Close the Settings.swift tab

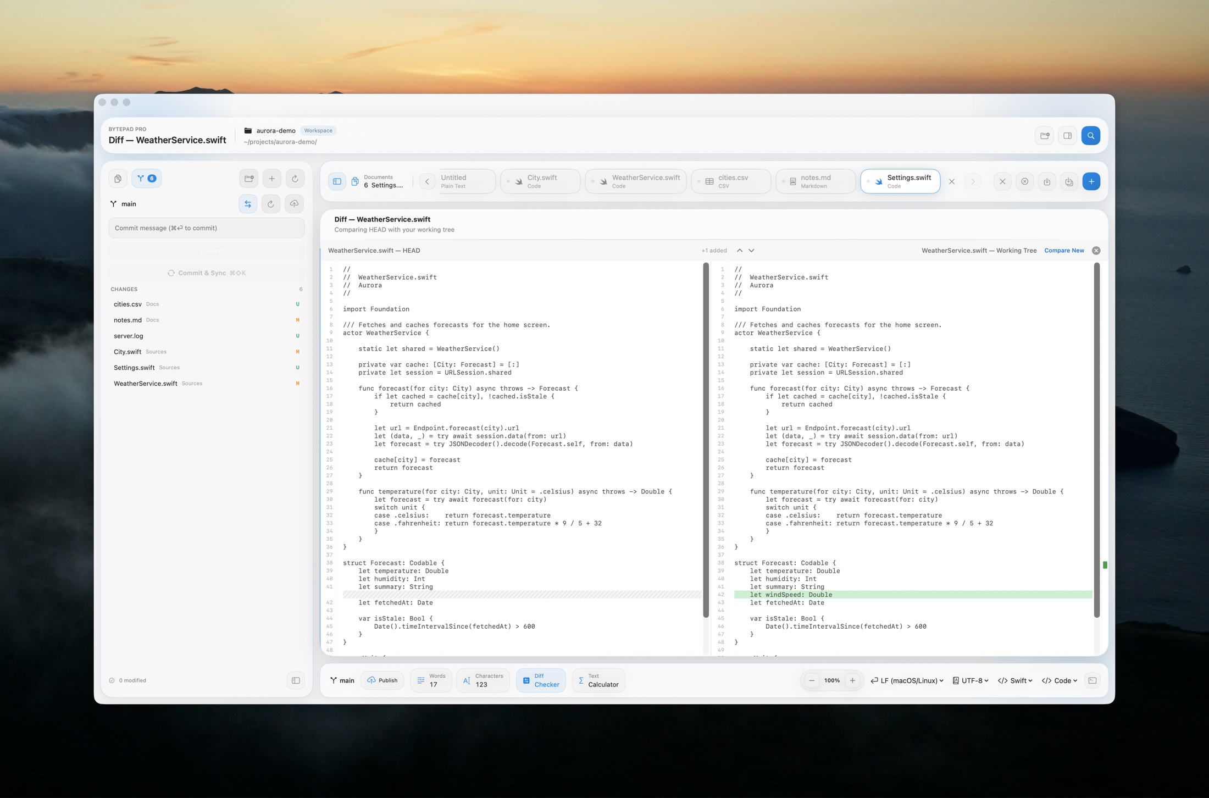(952, 181)
